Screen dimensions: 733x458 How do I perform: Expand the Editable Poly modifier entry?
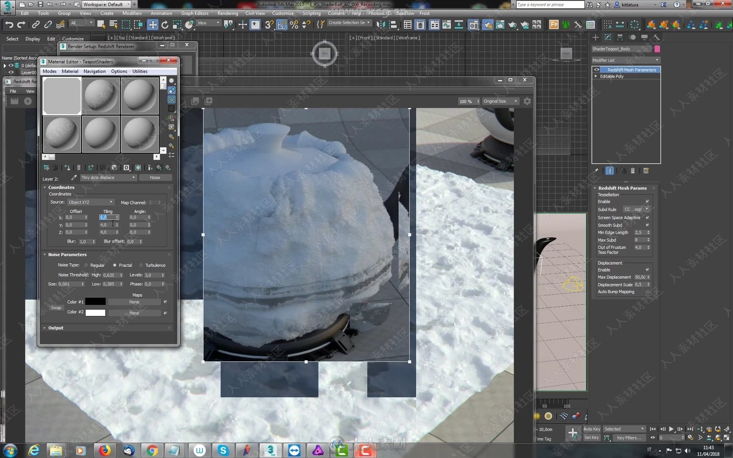click(596, 76)
